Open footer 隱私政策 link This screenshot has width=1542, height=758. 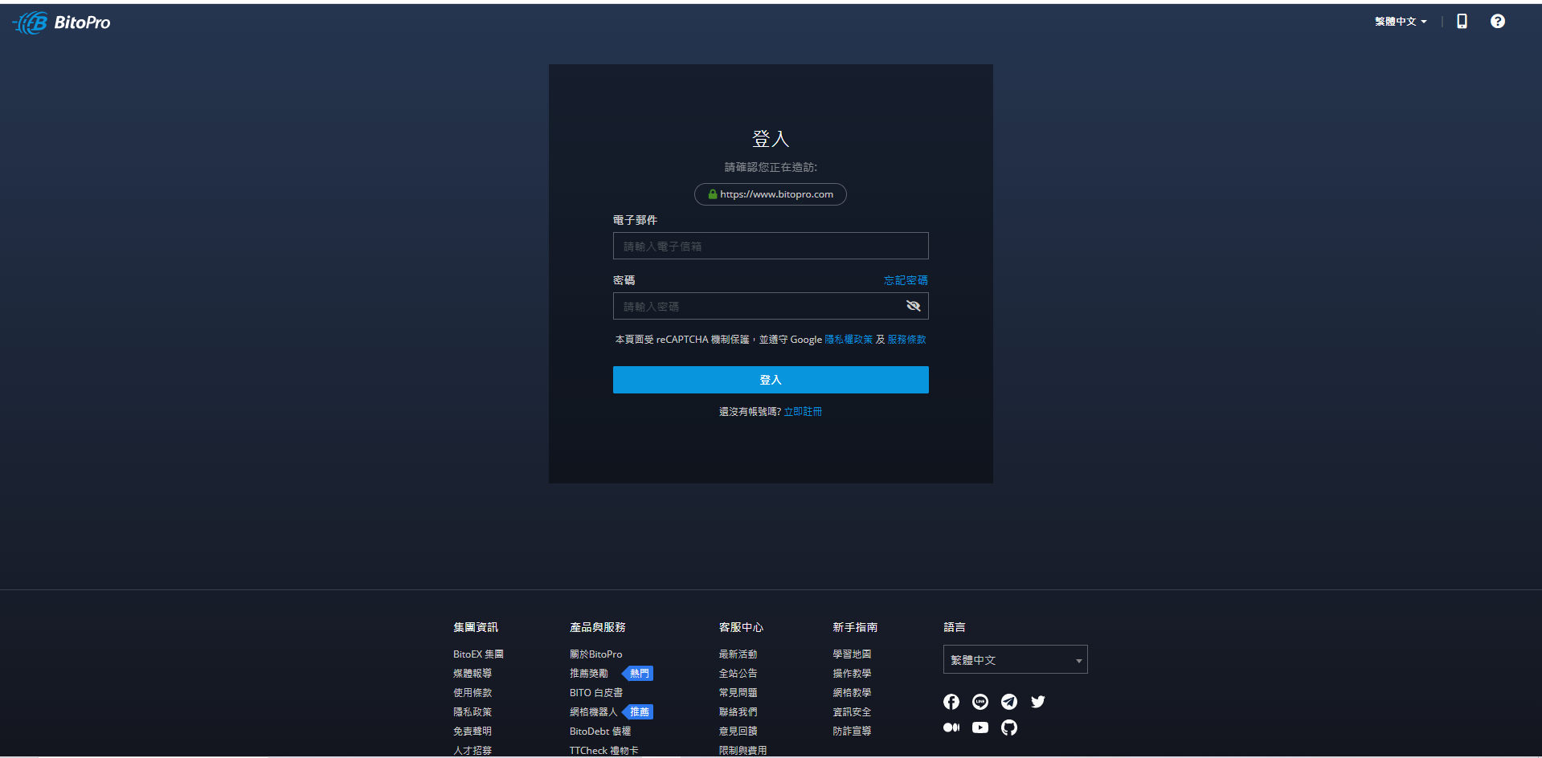(472, 712)
